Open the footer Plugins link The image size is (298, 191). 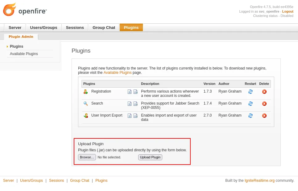pos(101,181)
